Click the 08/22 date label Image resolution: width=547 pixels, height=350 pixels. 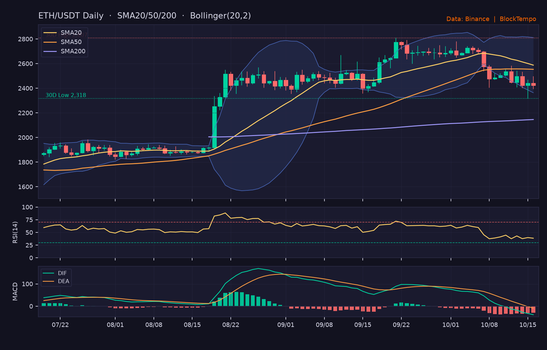(x=231, y=325)
